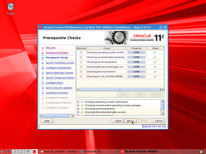206x154 pixels.
Task: Click the Back button
Action: tap(118, 121)
